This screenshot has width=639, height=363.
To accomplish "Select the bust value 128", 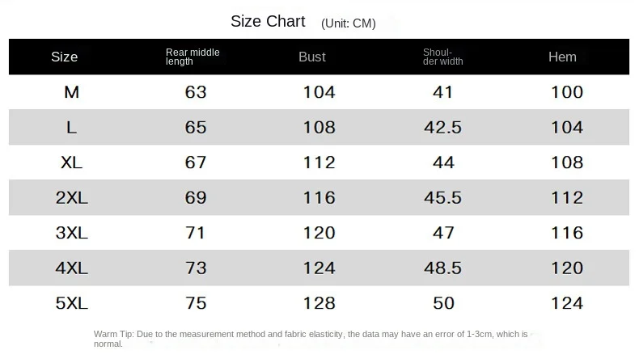I will click(319, 303).
